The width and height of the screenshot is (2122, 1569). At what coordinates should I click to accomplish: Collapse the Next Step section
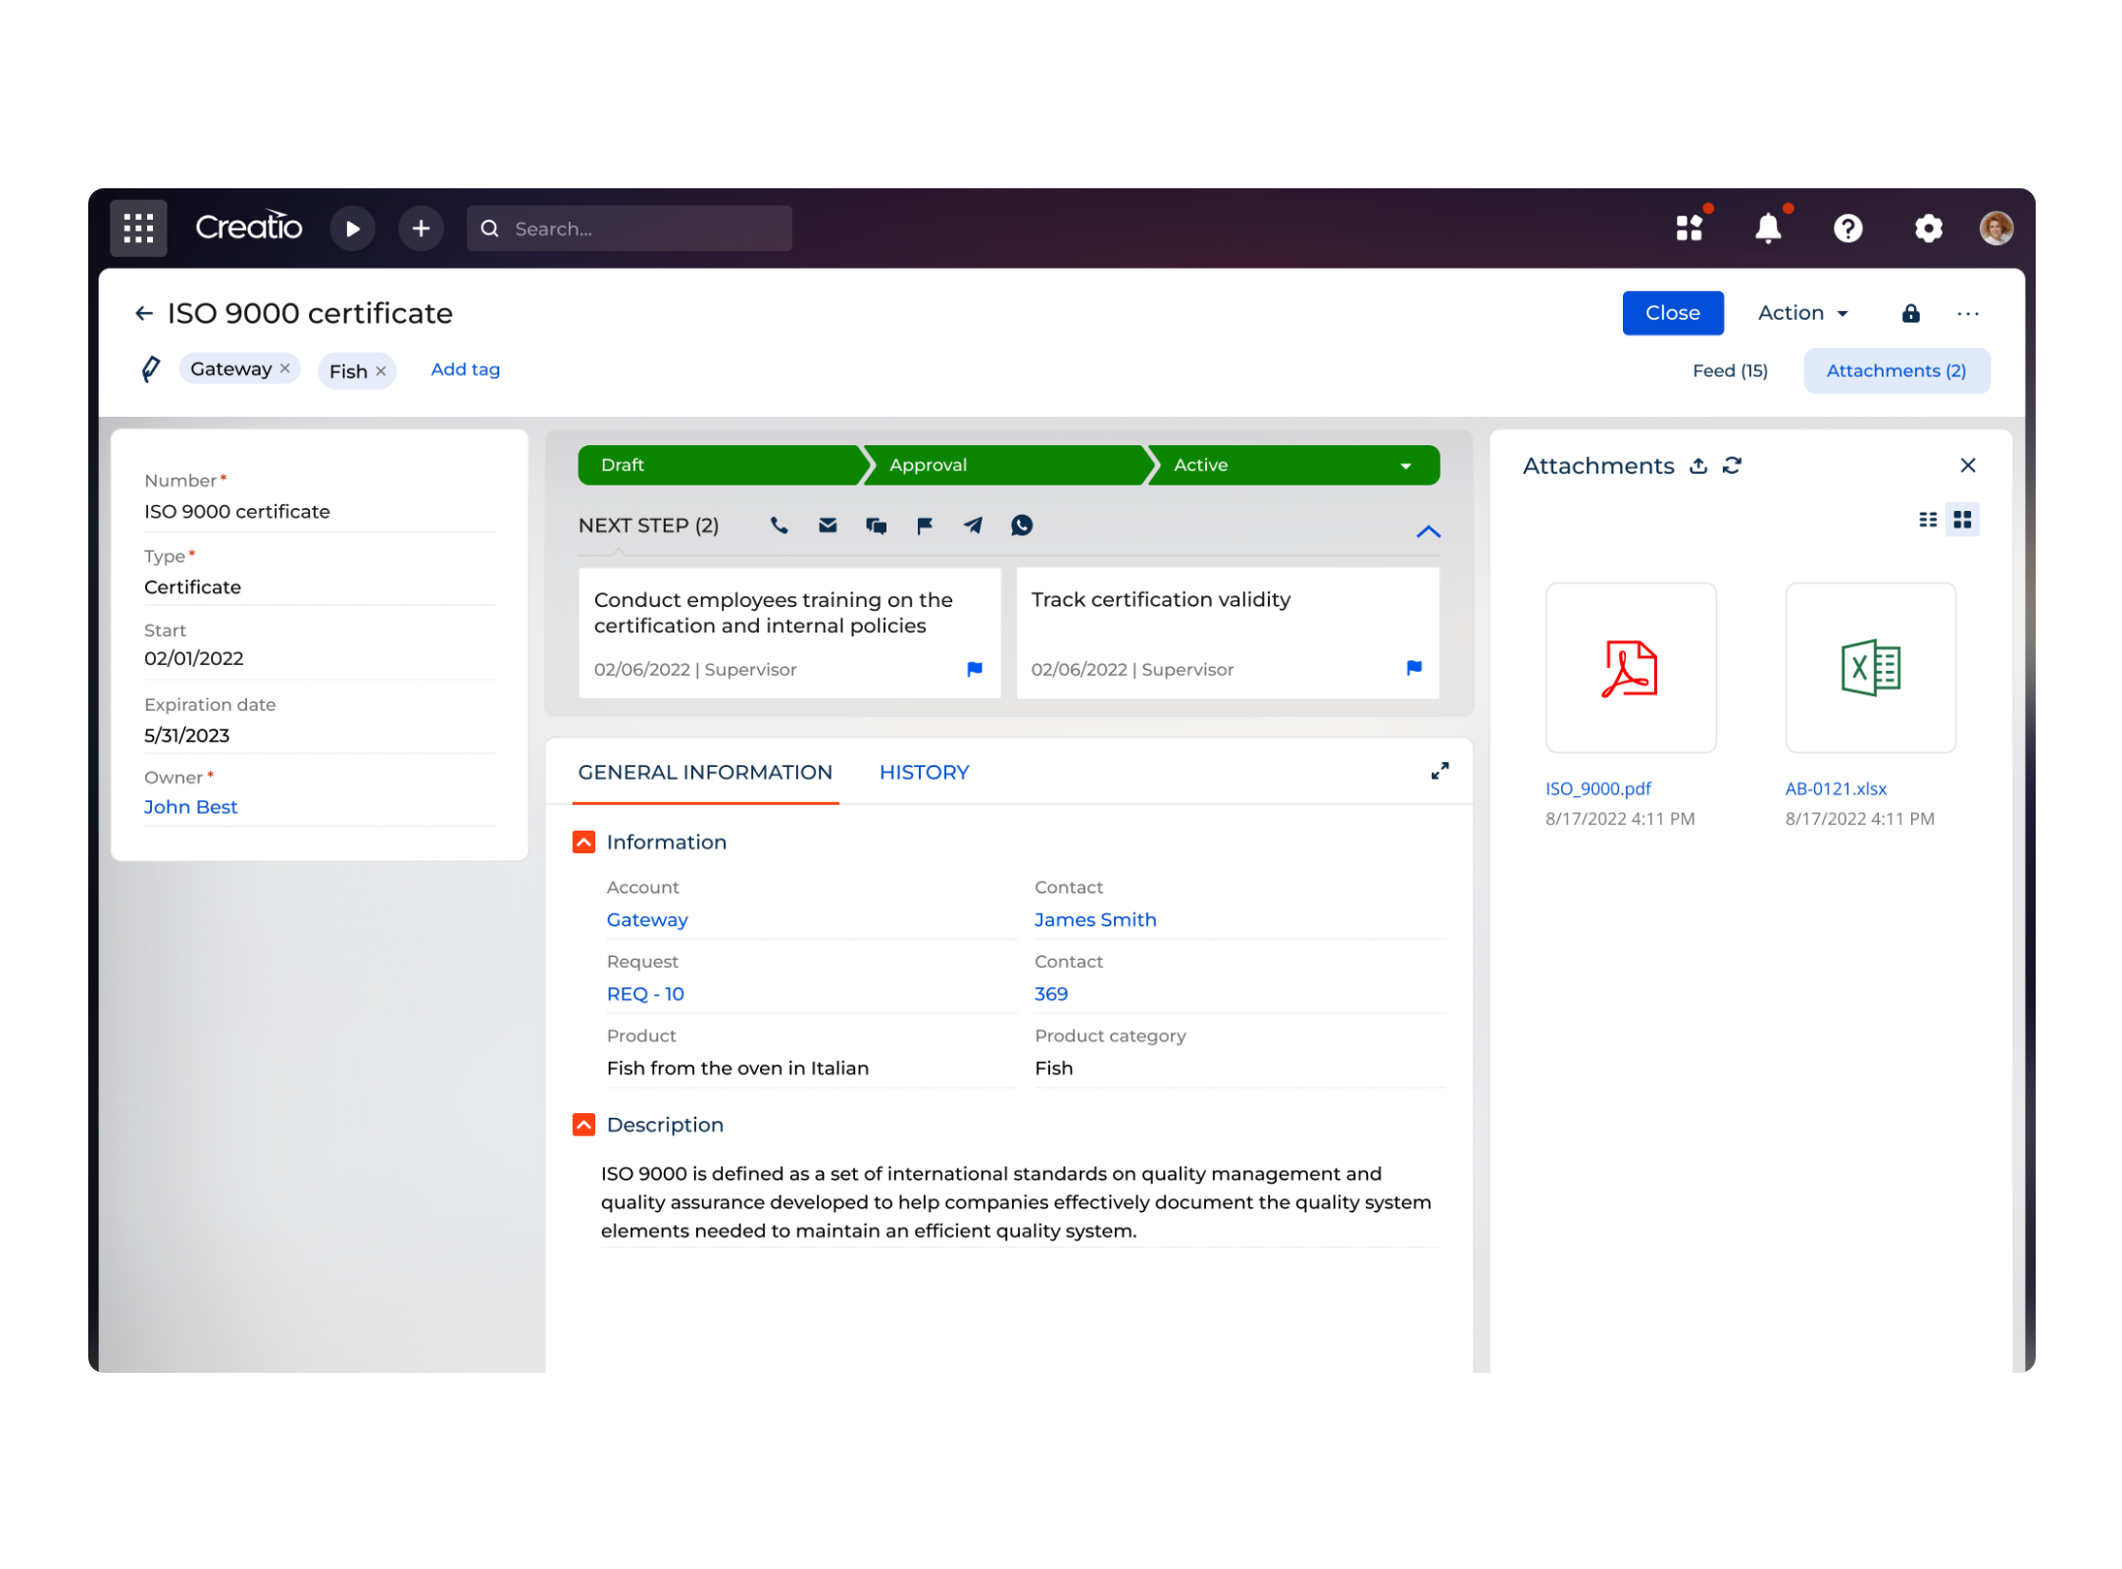click(x=1429, y=531)
